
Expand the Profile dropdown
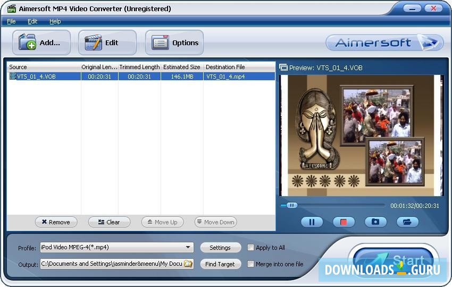coord(188,247)
